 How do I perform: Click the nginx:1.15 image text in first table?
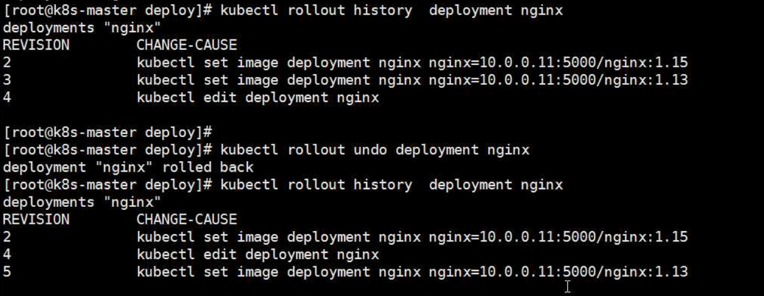[645, 62]
